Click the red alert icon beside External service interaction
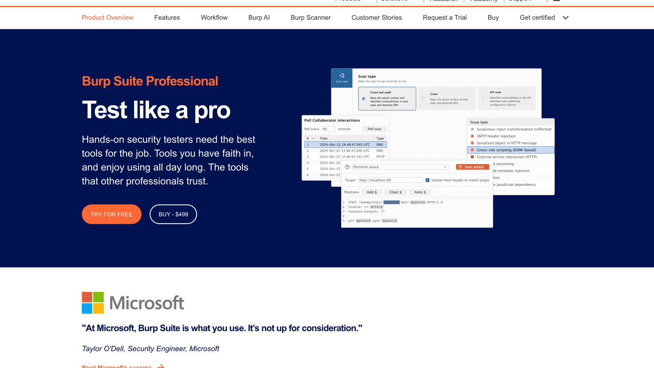 coord(472,157)
